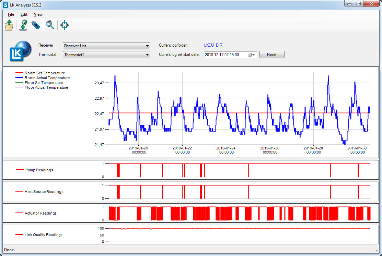This screenshot has height=256, width=382.
Task: Click the log set start date field
Action: pyautogui.click(x=225, y=55)
